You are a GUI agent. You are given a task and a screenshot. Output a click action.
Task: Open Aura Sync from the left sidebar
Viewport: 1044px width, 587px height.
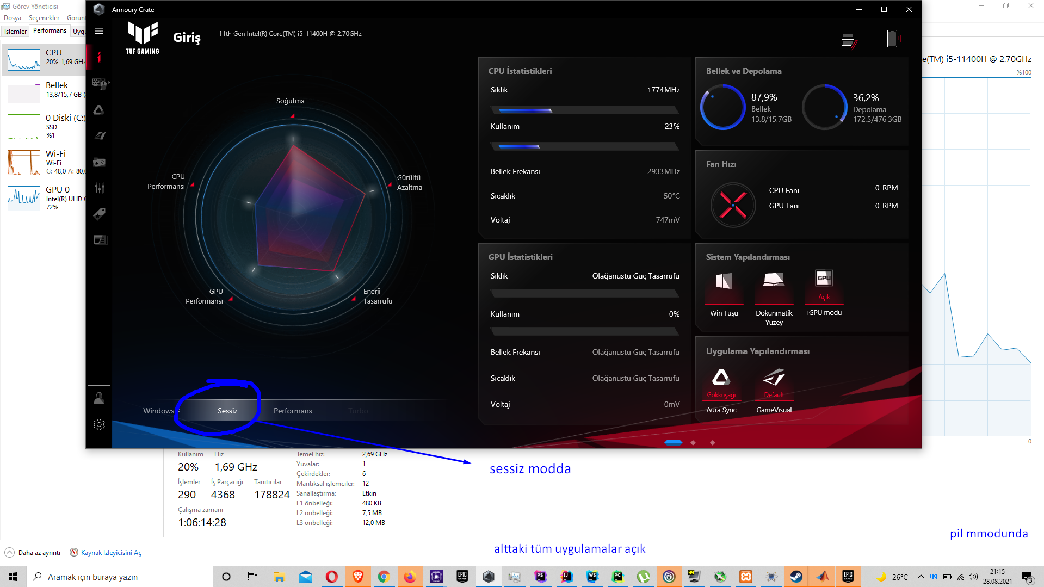(x=99, y=110)
